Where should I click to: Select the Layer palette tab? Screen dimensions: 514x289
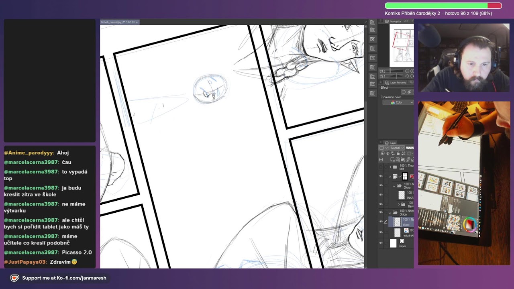[x=391, y=143]
